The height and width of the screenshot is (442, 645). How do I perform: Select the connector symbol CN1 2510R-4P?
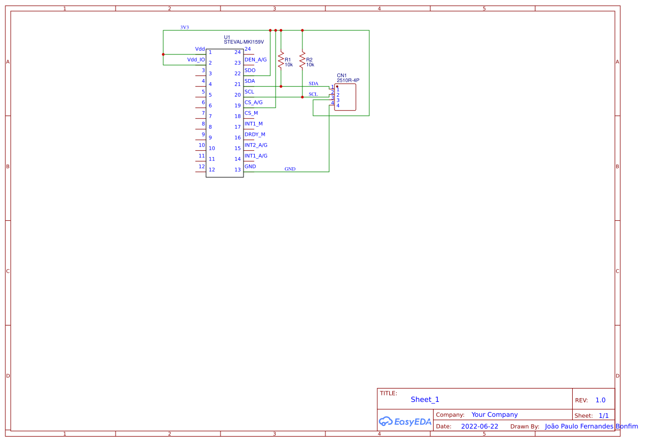(x=345, y=97)
